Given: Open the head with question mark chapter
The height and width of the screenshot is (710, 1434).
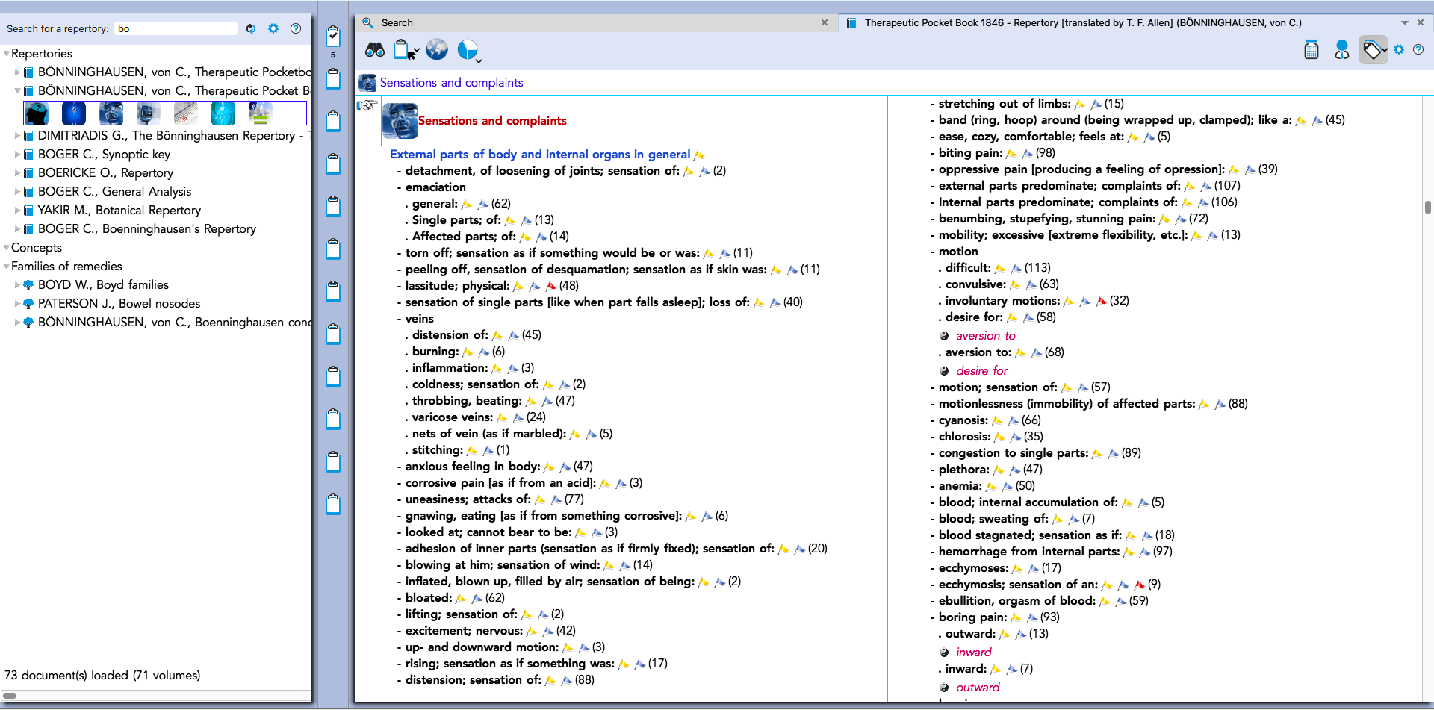Looking at the screenshot, I should click(37, 113).
